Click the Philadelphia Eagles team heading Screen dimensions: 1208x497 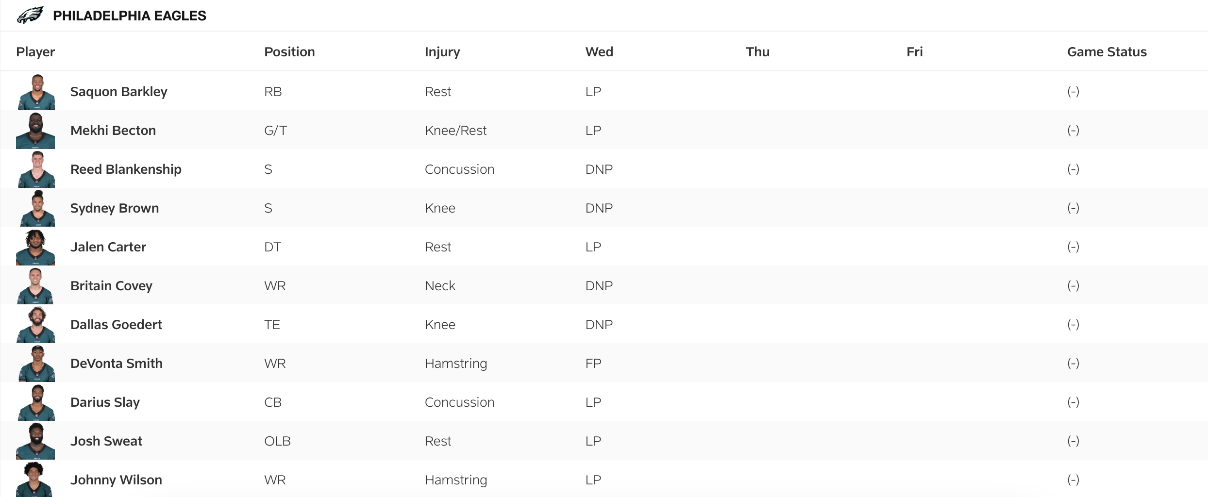point(129,16)
